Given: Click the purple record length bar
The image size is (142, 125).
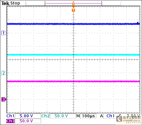Looking at the screenshot, I should click(73, 3).
